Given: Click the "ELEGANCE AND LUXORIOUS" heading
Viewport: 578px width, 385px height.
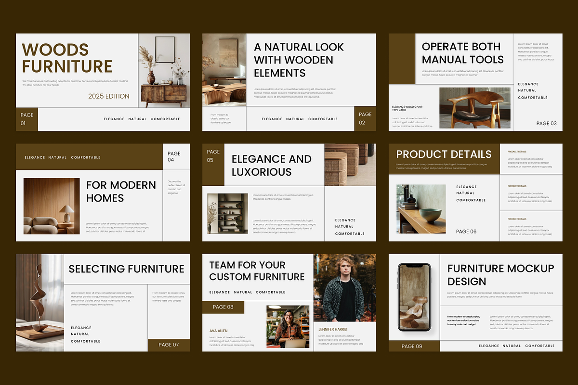Looking at the screenshot, I should point(272,165).
